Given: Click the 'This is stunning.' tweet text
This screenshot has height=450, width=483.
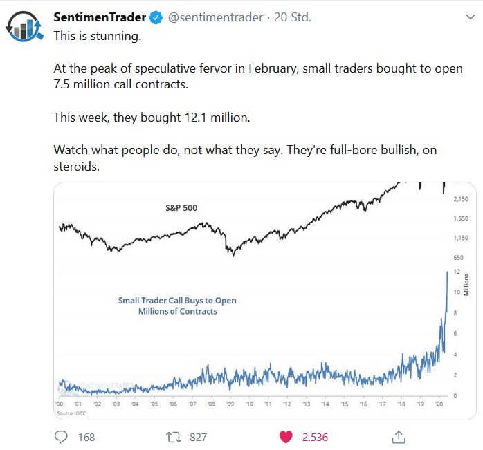Looking at the screenshot, I should click(98, 36).
